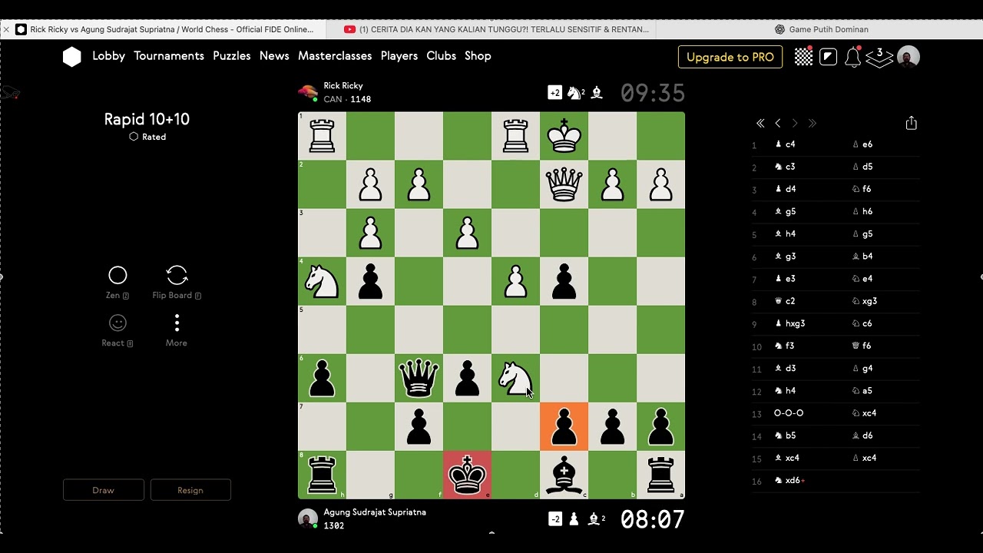This screenshot has height=553, width=983.
Task: Open the user profile avatar in header
Action: (x=909, y=57)
